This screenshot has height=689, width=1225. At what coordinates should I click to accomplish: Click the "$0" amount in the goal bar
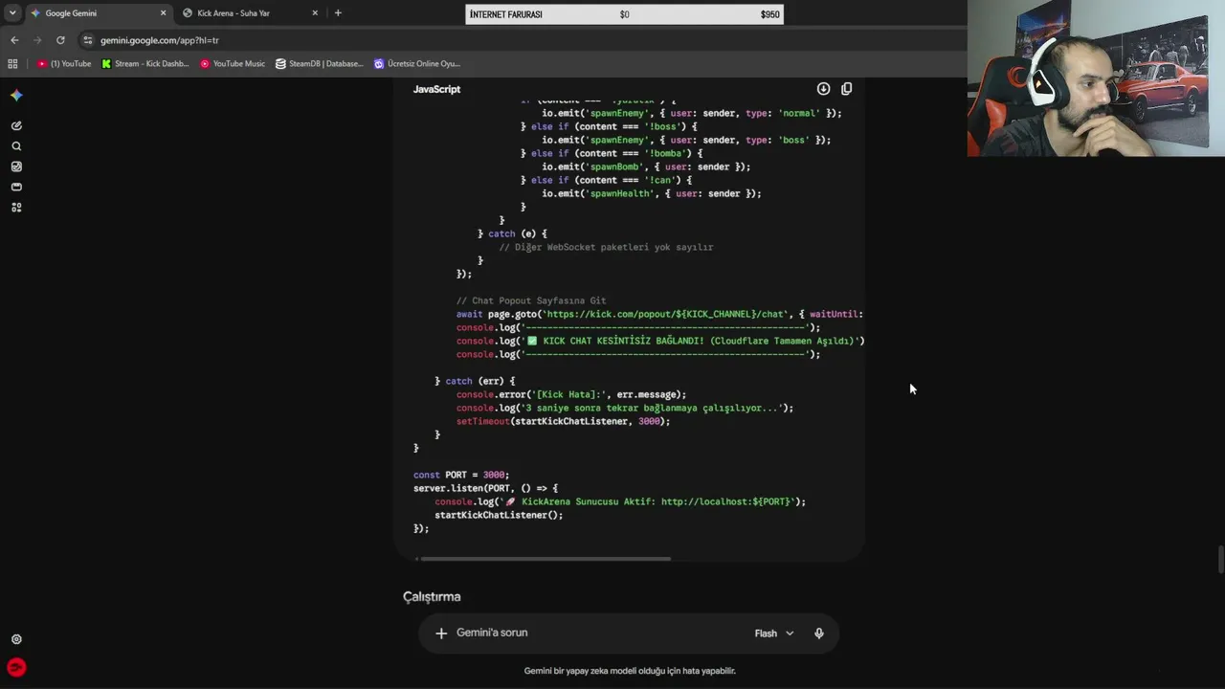pyautogui.click(x=624, y=14)
